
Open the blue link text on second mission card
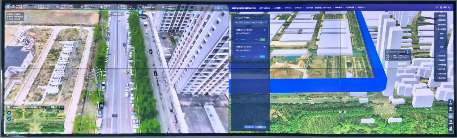(x=243, y=57)
